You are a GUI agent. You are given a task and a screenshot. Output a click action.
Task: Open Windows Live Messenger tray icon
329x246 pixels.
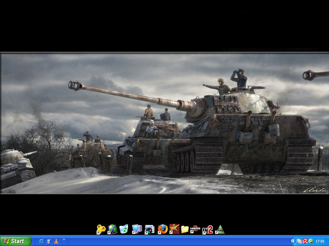(299, 241)
